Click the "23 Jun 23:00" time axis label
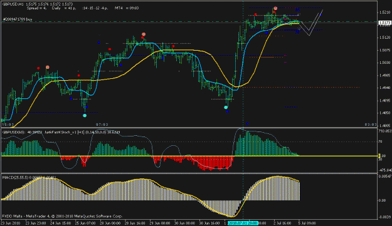Screen dimensions: 392x226 36,223
